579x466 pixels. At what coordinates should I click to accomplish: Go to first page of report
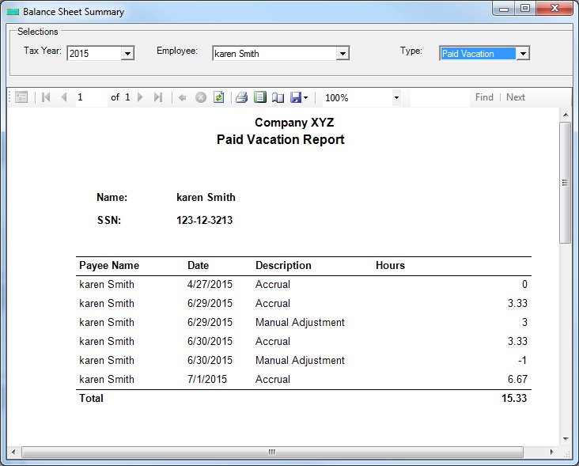46,97
